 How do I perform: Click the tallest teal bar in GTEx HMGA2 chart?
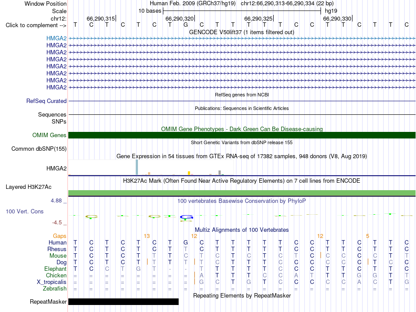(137, 167)
